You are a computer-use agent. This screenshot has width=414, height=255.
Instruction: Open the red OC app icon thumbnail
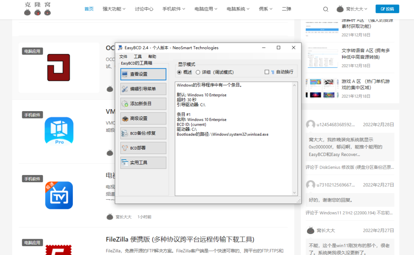(x=59, y=67)
